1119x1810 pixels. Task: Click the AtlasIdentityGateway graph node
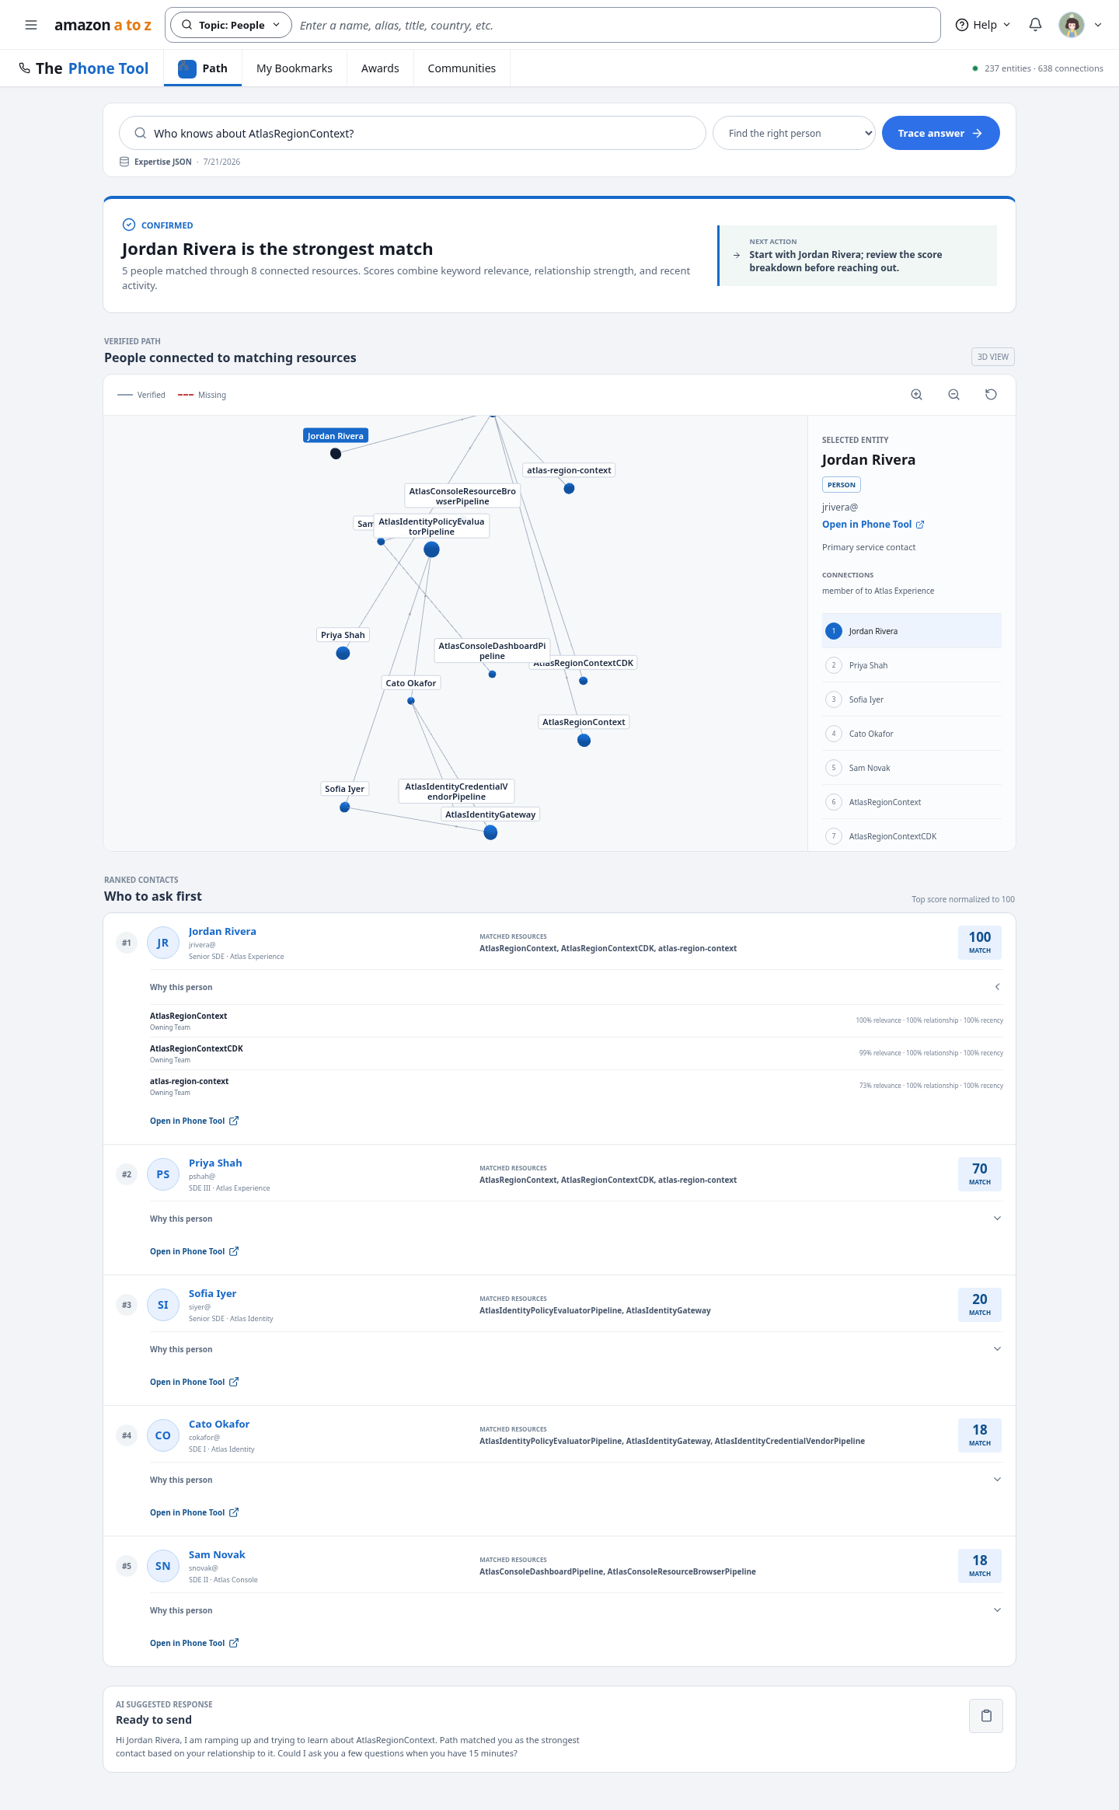(x=490, y=833)
